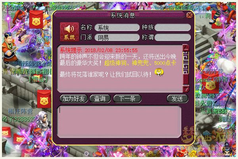
Task: Select the orange-robed NPC holding a cleaver
Action: click(10, 48)
